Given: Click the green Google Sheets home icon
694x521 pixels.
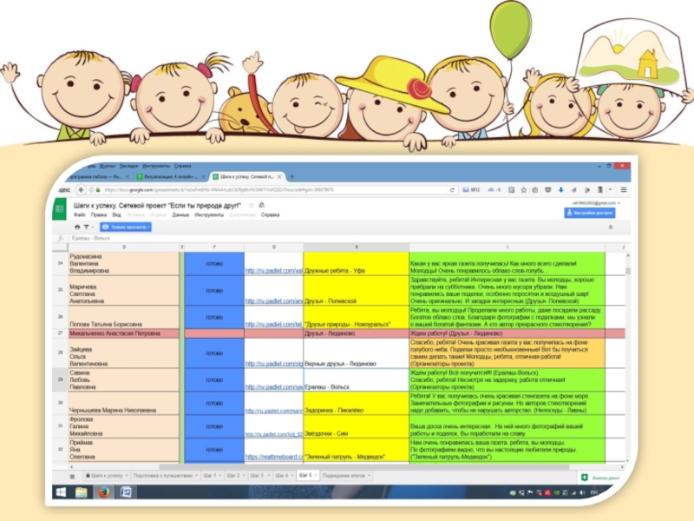Looking at the screenshot, I should (61, 208).
